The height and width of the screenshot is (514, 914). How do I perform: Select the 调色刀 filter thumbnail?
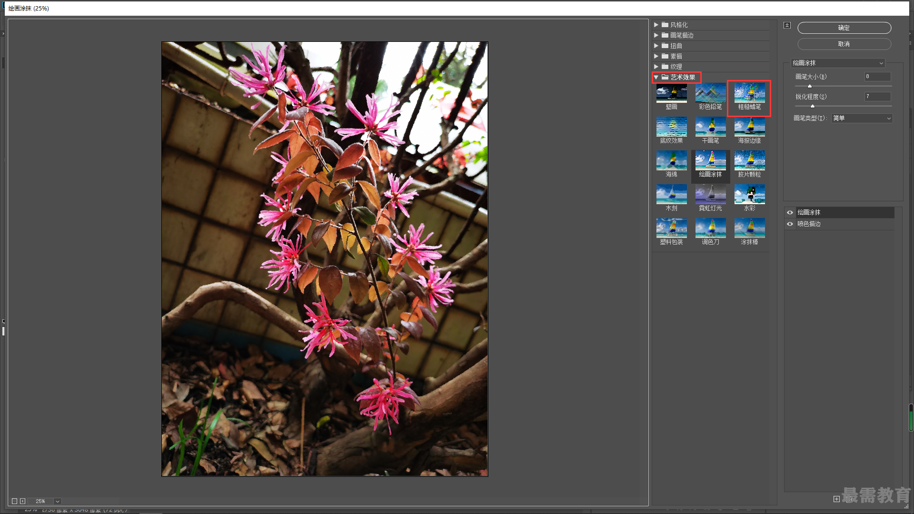(710, 228)
